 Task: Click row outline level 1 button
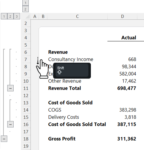click(x=4, y=17)
